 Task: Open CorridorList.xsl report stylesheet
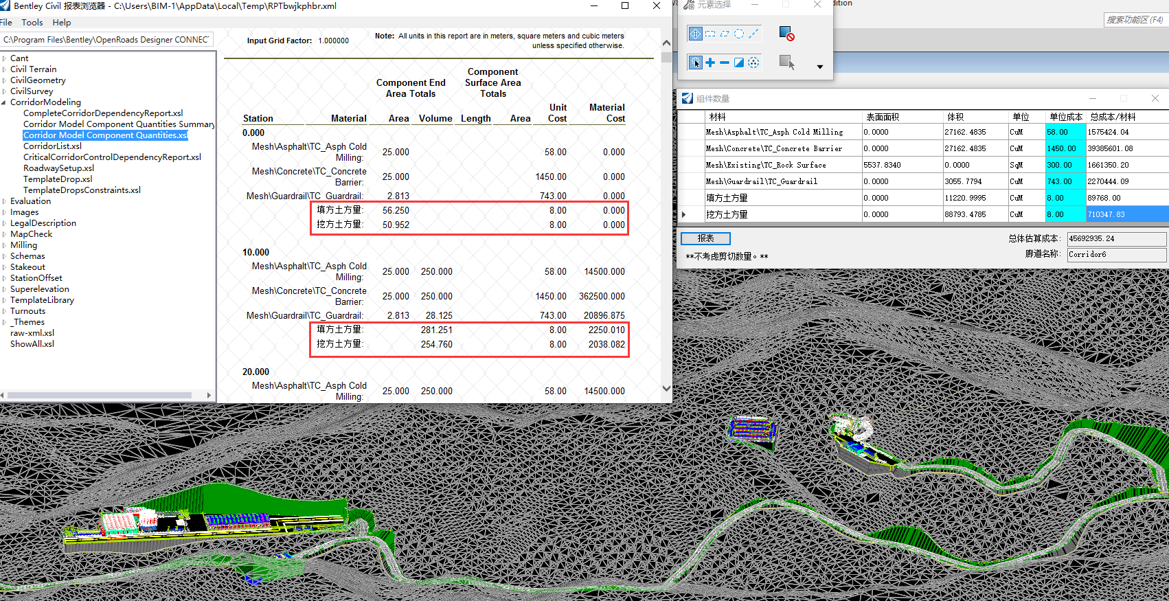pos(52,146)
